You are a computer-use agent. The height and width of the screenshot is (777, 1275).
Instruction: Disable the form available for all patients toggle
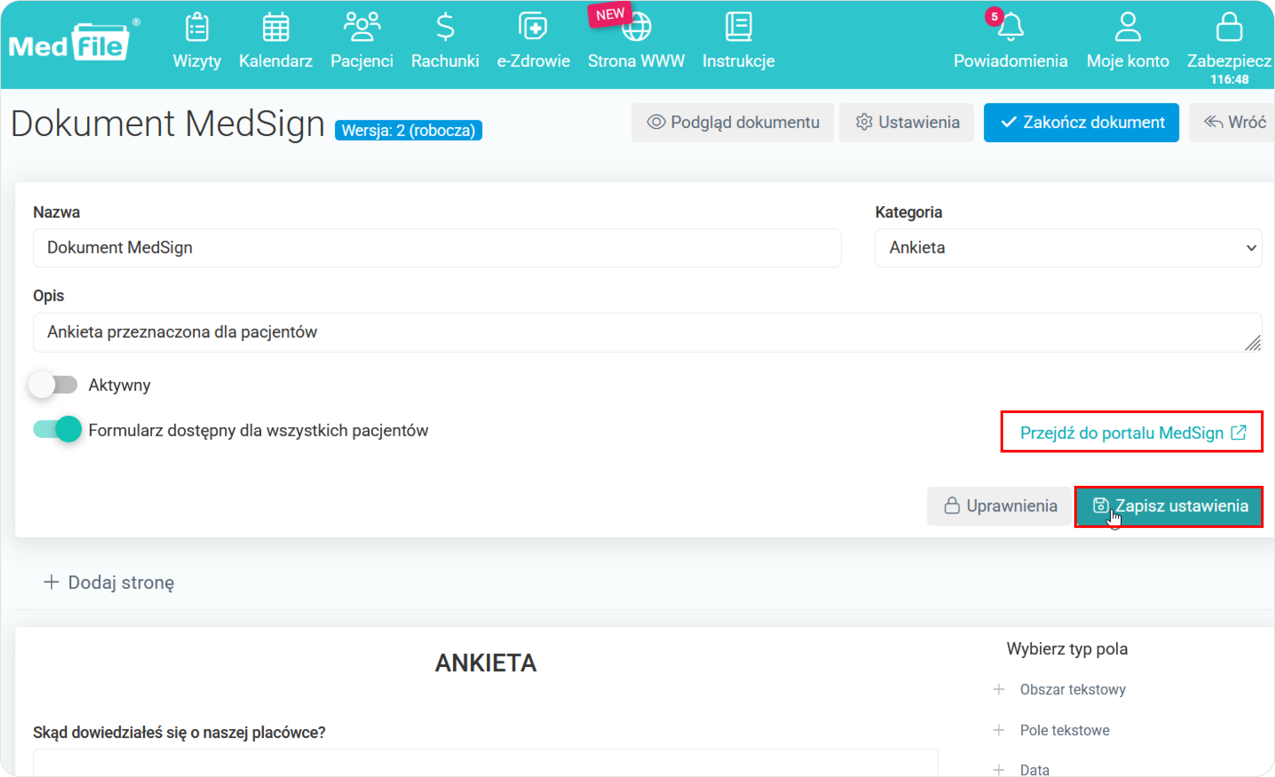[x=57, y=429]
